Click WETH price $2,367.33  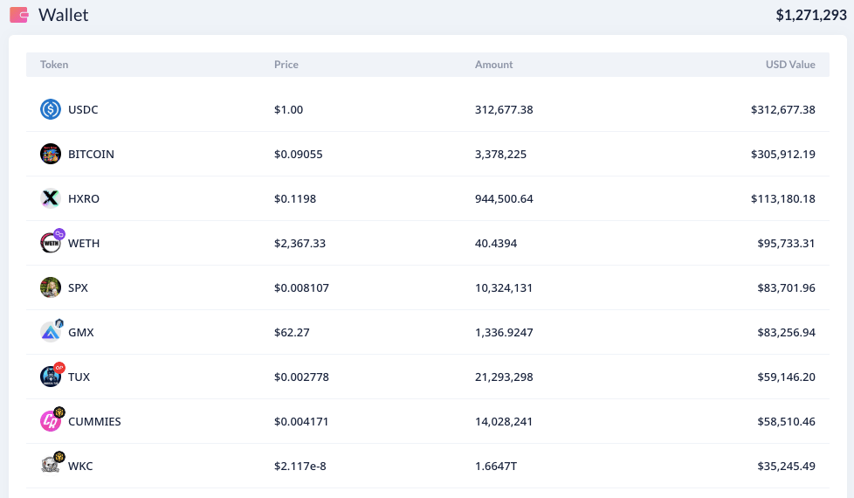click(x=300, y=244)
